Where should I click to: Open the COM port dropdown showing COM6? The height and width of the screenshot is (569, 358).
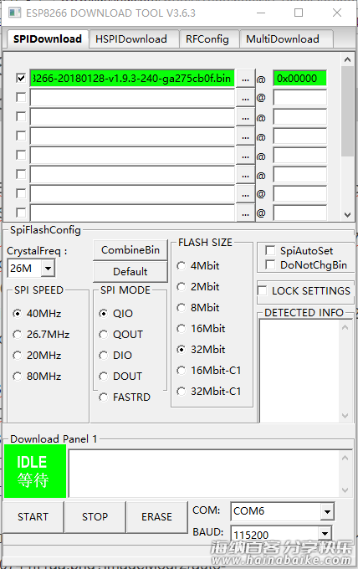tap(327, 511)
